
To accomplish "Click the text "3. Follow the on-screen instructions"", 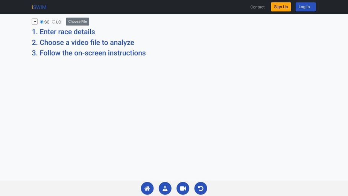I will [89, 53].
